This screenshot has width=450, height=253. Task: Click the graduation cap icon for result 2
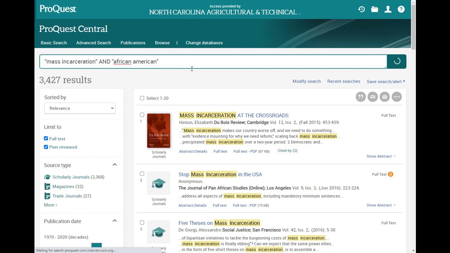coord(159,183)
